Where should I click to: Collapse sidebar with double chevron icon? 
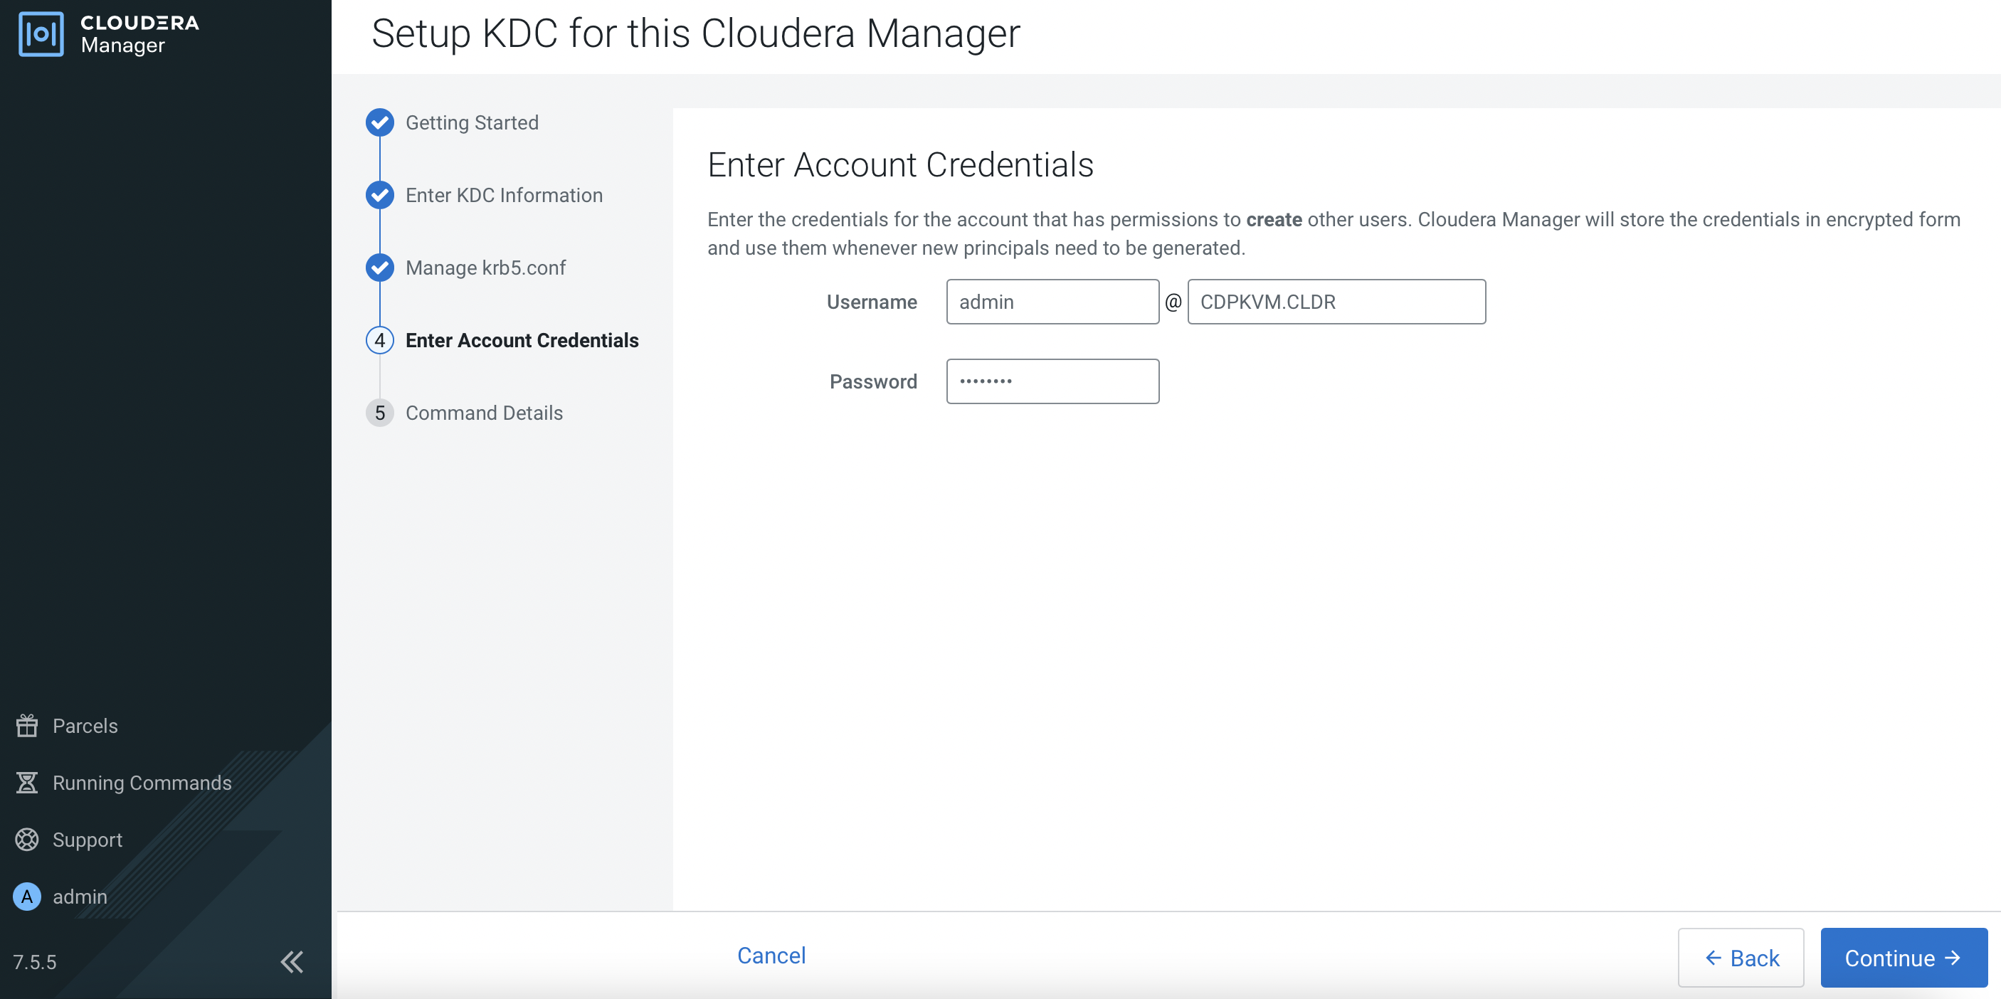pyautogui.click(x=292, y=962)
